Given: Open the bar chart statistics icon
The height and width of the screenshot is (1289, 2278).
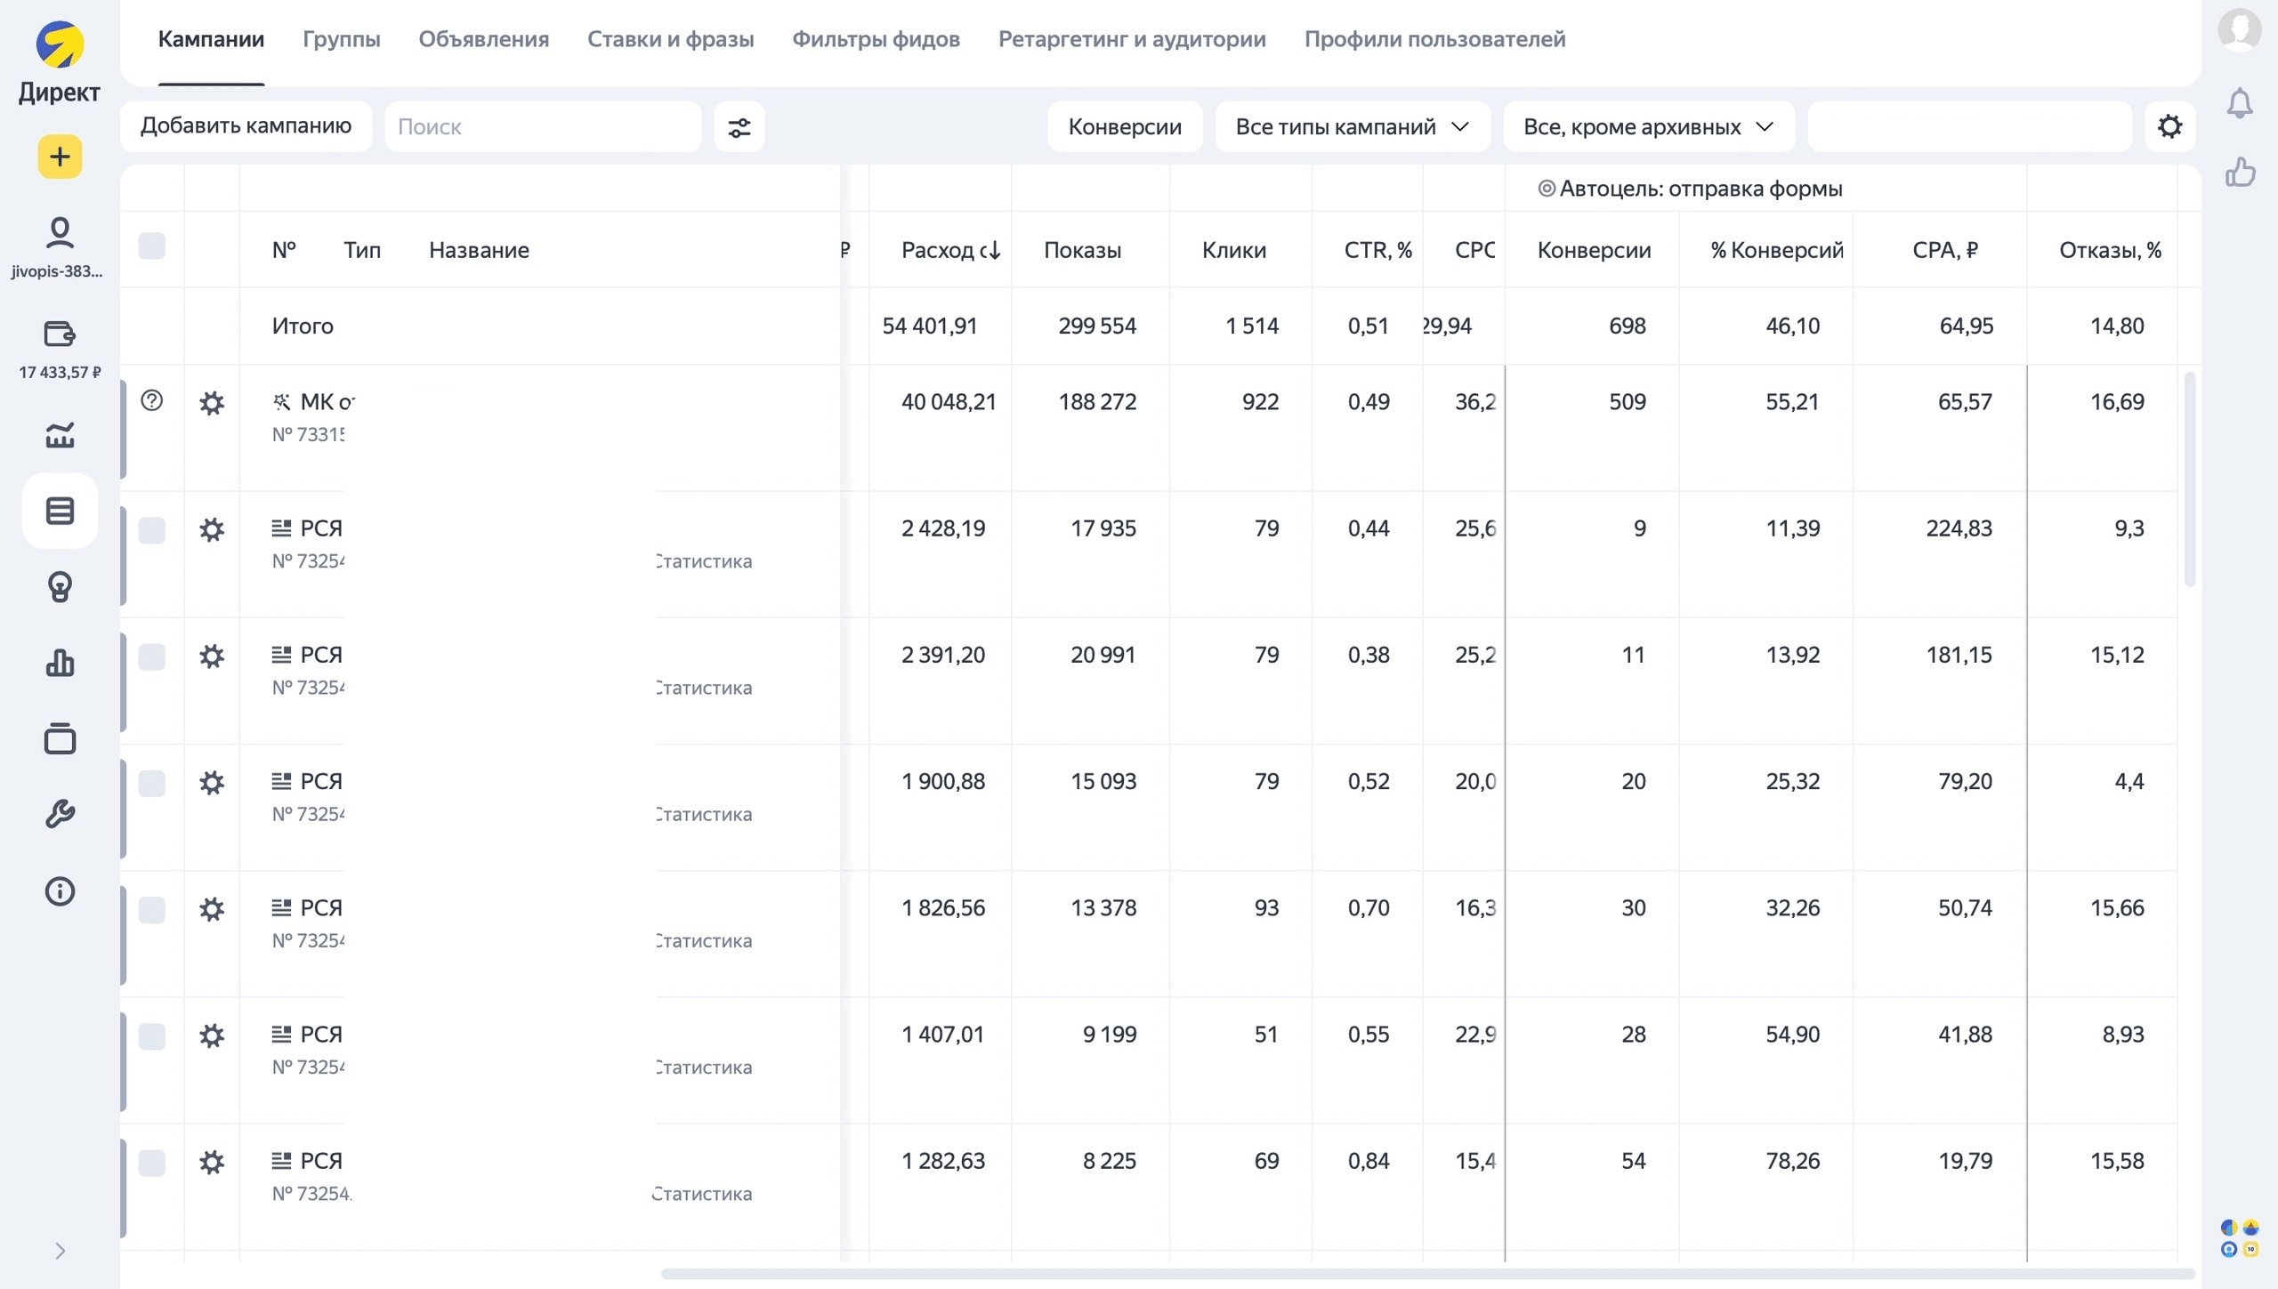Looking at the screenshot, I should click(x=60, y=663).
